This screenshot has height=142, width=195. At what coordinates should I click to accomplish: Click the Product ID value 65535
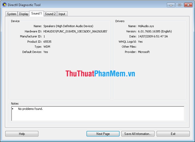(x=47, y=42)
